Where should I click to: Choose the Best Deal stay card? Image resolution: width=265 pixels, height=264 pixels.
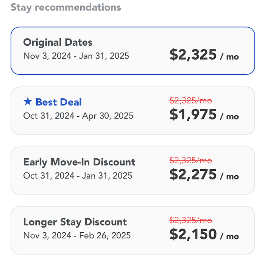pyautogui.click(x=132, y=111)
